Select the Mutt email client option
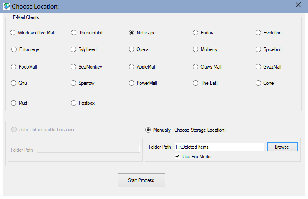 [x=13, y=103]
